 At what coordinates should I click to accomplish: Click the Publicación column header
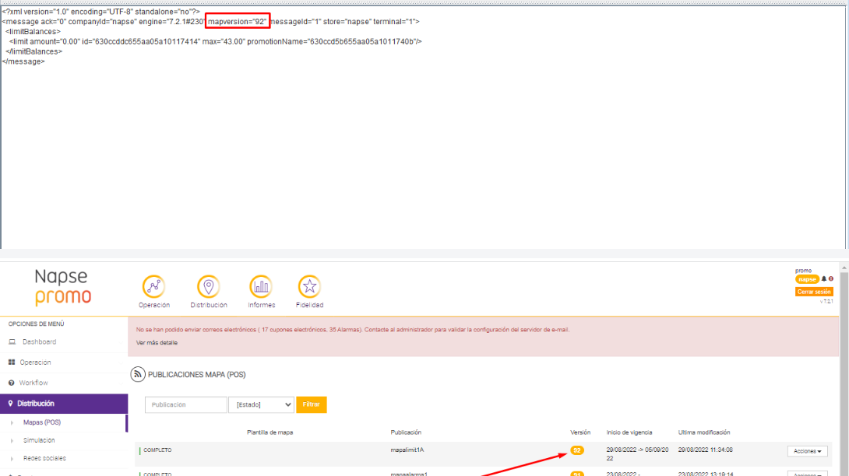[x=406, y=432]
